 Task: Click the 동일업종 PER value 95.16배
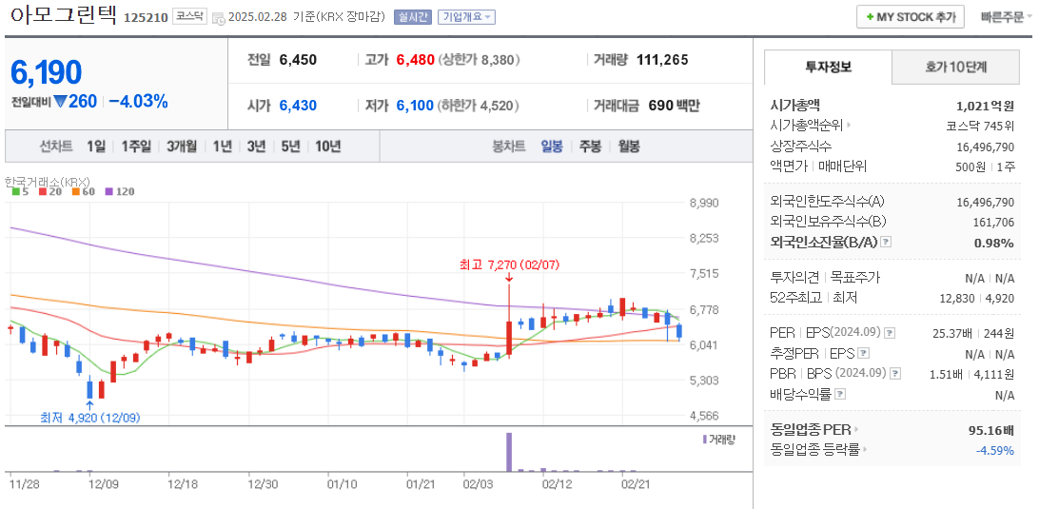point(991,430)
